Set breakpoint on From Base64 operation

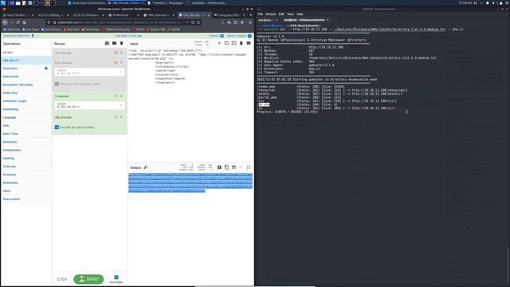pyautogui.click(x=121, y=62)
